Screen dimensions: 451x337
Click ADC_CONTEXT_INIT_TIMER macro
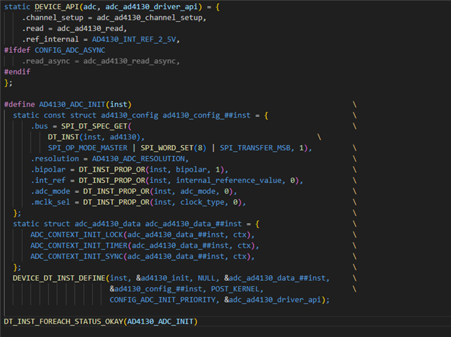pyautogui.click(x=79, y=246)
